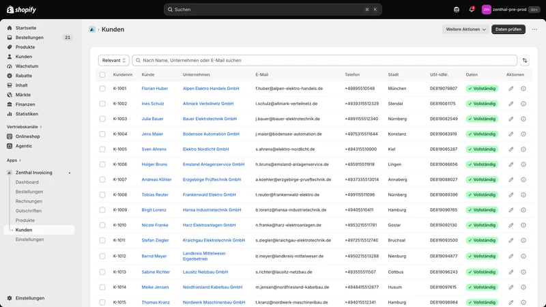Open Bestellungen with 21 badge
Screen dimensions: 546x307
click(39, 38)
